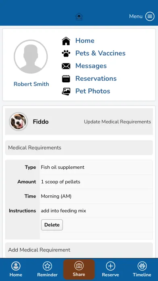Tap the kennel logo in header

point(79,17)
